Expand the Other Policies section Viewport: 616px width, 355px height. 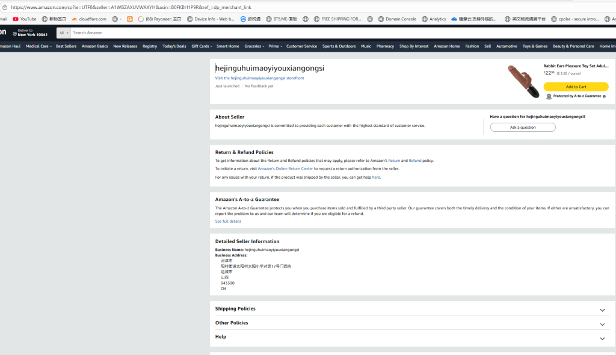pos(602,324)
